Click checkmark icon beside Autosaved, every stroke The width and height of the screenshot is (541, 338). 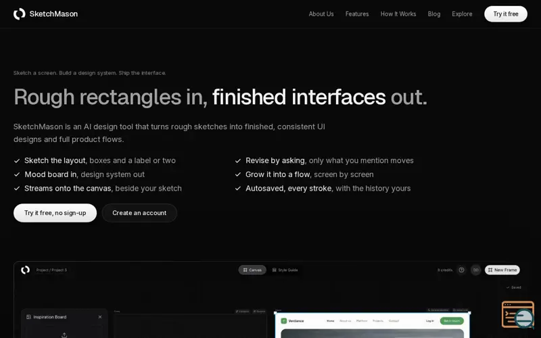238,189
